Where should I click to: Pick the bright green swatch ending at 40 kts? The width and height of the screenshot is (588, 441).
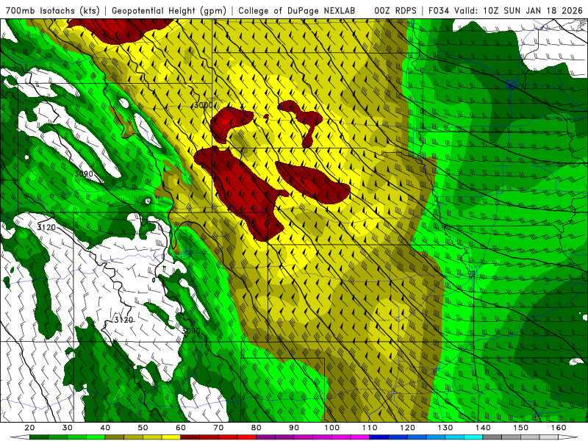[96, 437]
